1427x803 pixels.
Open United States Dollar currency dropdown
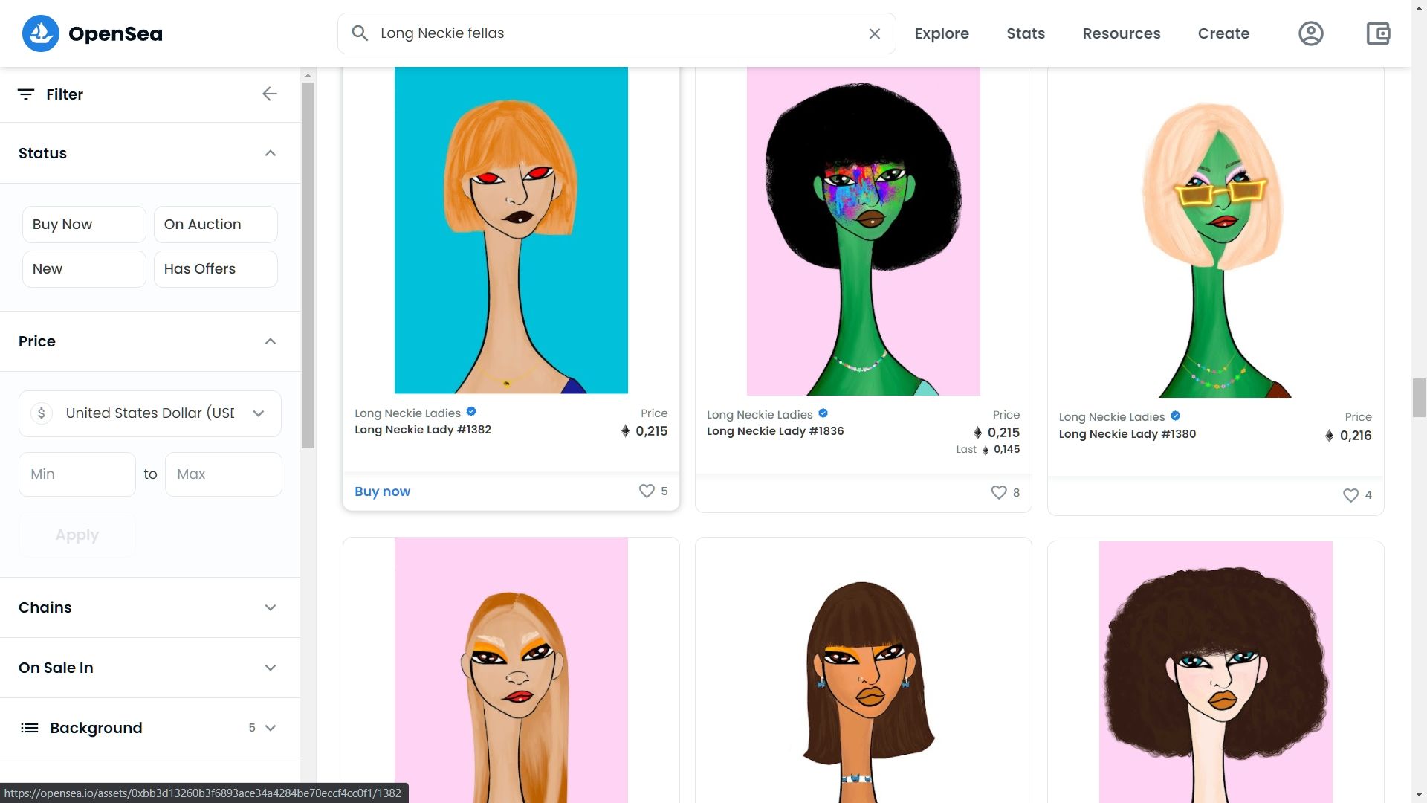(150, 413)
